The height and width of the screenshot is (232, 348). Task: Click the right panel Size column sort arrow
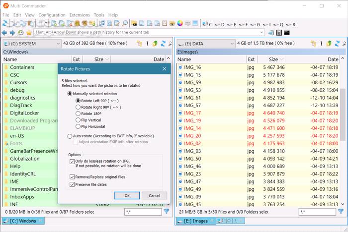281,59
